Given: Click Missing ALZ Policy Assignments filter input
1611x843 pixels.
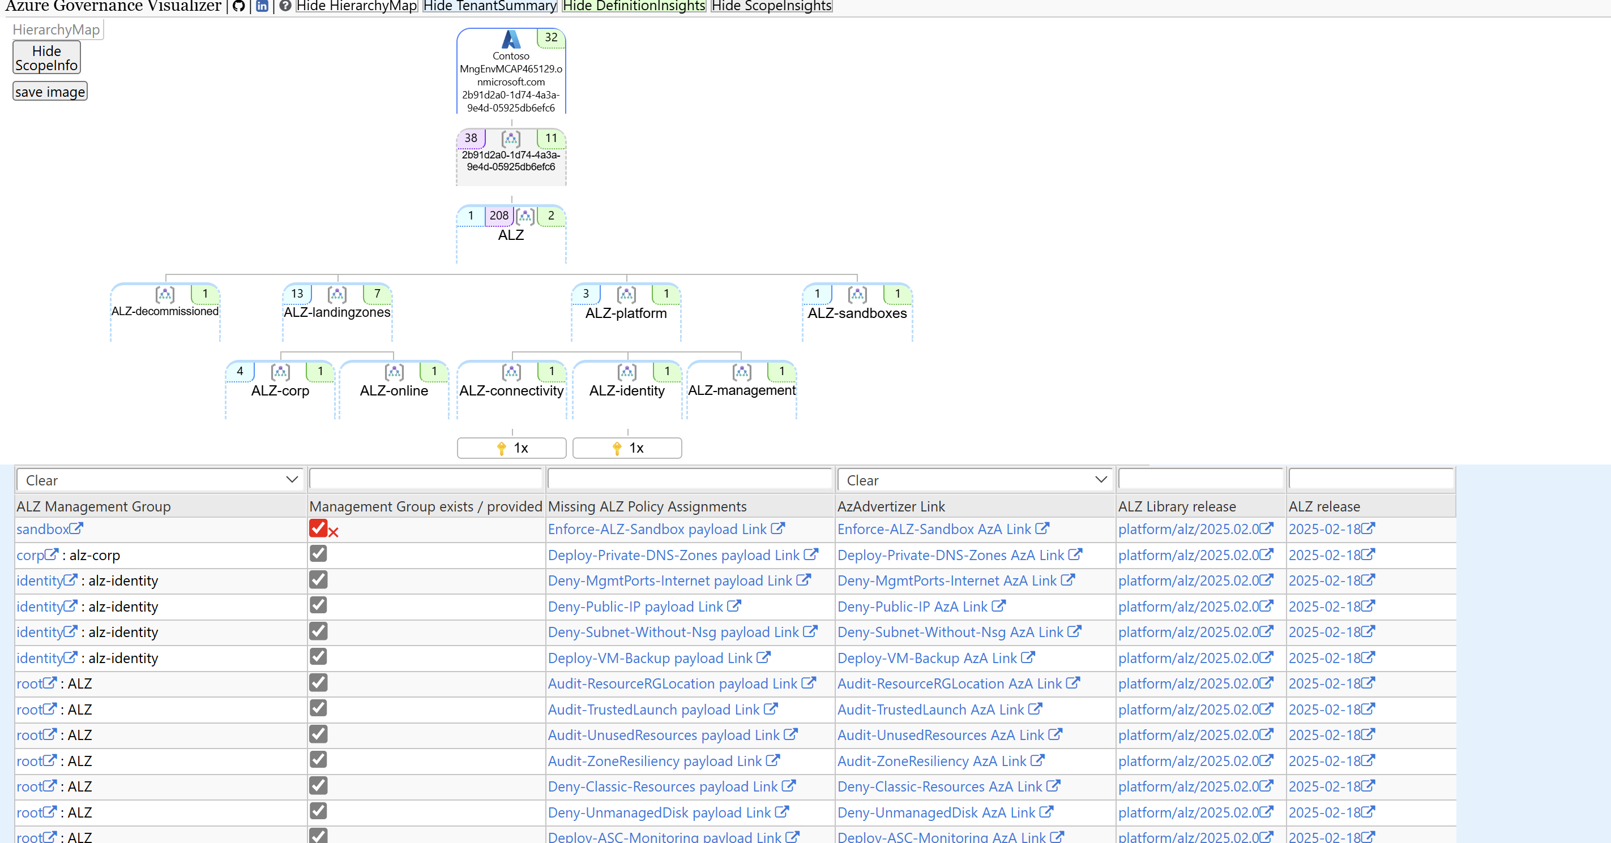Looking at the screenshot, I should point(690,479).
